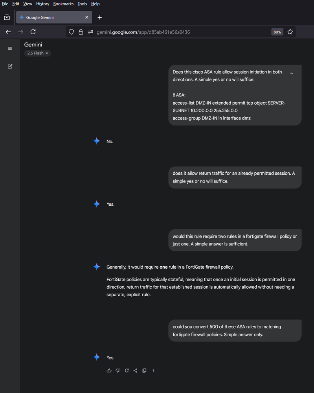Open a new browser tab
This screenshot has height=393, width=314.
100,17
